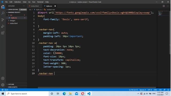Click the Windows Start button
The width and height of the screenshot is (171, 96).
coord(3,94)
